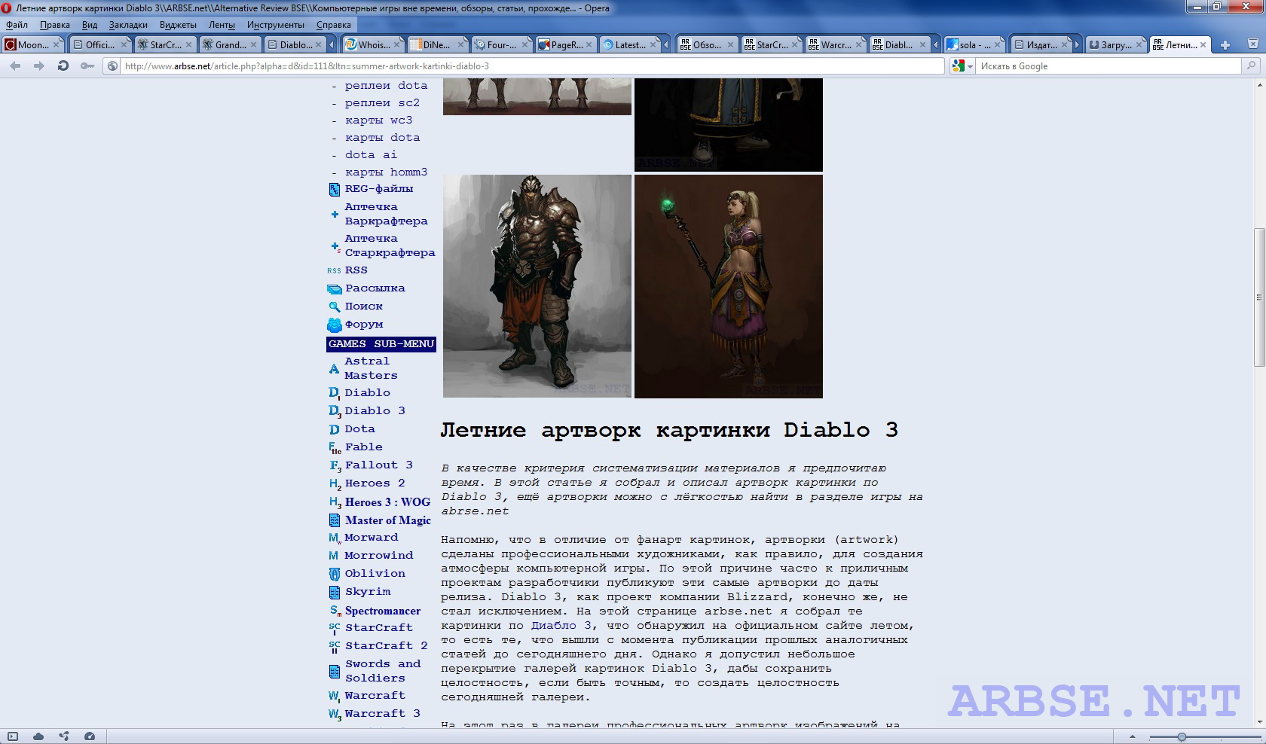Click the vertical page scrollbar thumb
Viewport: 1266px width, 744px height.
click(1258, 297)
